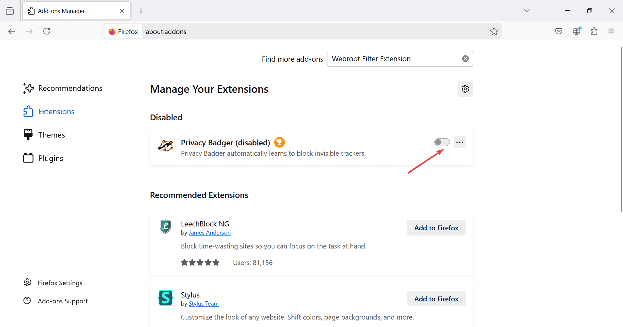Bookmark this page with the star icon

494,31
